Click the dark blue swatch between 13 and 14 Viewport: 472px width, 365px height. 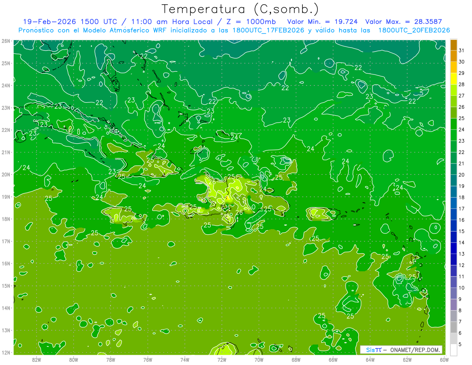pos(454,248)
